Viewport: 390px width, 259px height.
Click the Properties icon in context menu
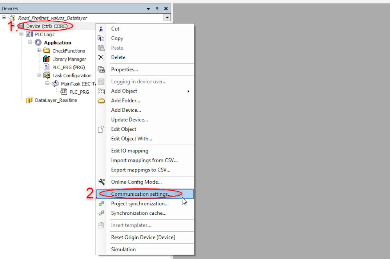(x=101, y=70)
